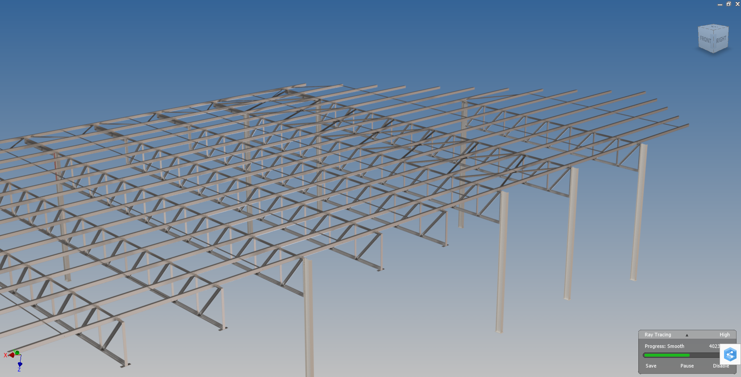Click the ray tracing iteration counter value

point(714,346)
